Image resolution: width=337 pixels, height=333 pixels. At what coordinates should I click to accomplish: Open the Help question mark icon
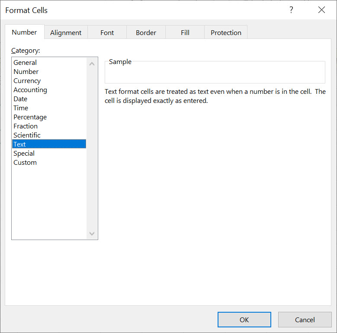(291, 10)
